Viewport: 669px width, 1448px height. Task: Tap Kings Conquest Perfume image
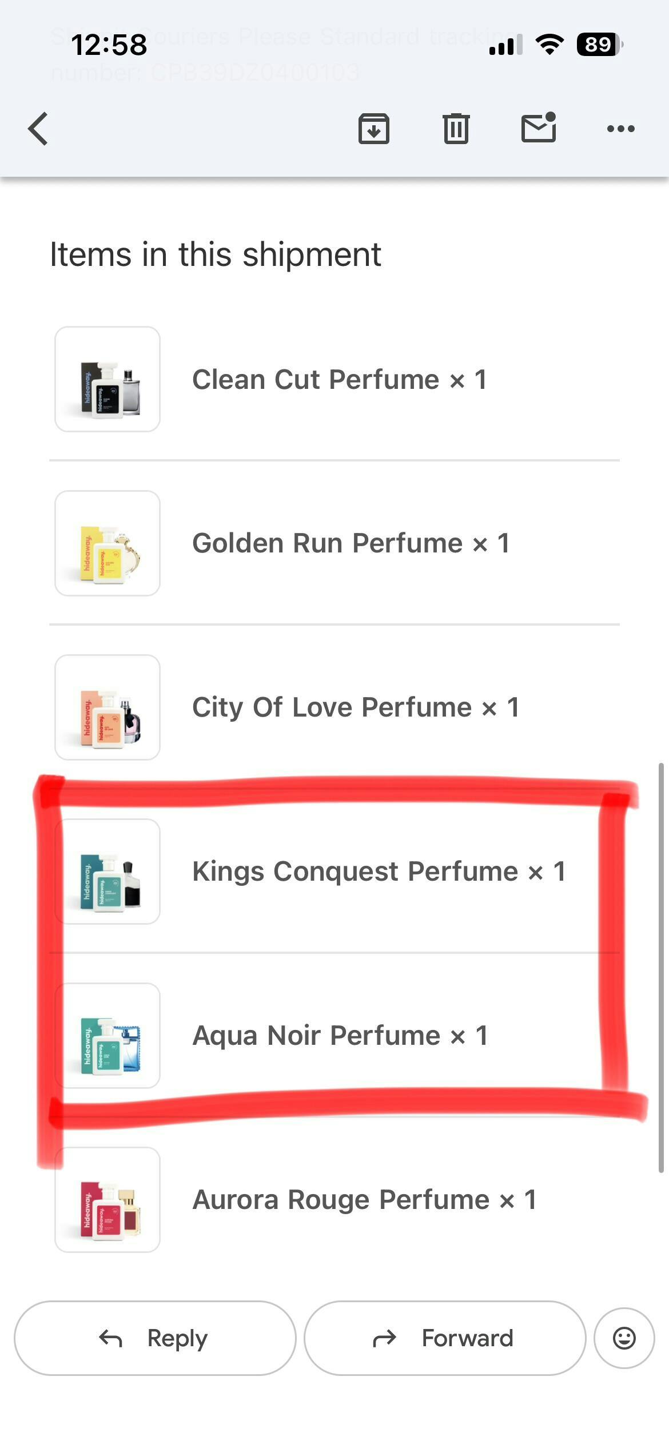107,872
